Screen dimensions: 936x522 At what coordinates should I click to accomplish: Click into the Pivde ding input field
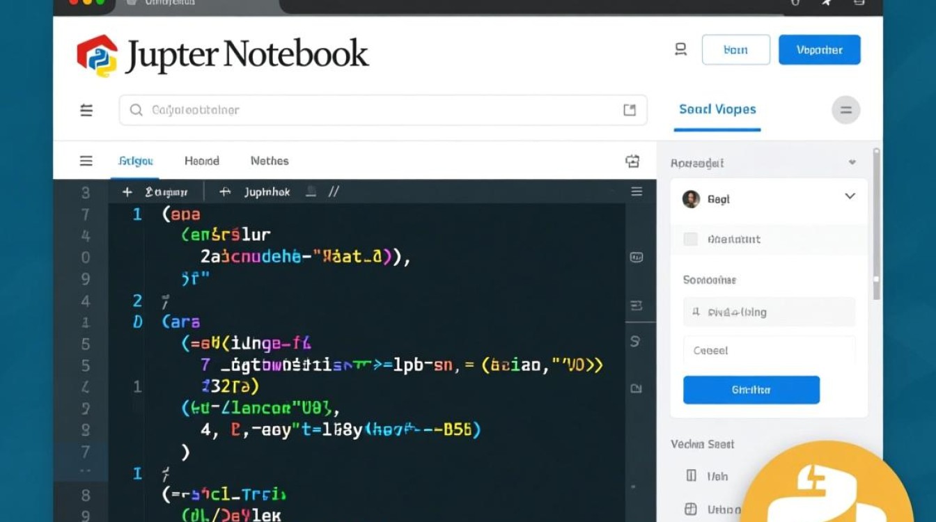click(769, 312)
